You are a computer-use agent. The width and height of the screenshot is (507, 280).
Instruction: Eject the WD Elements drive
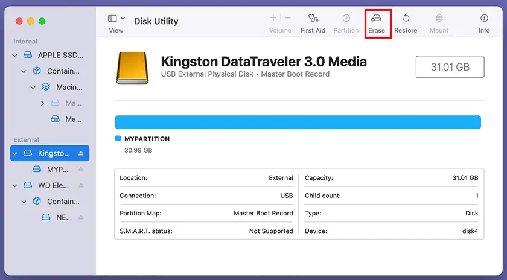point(81,186)
